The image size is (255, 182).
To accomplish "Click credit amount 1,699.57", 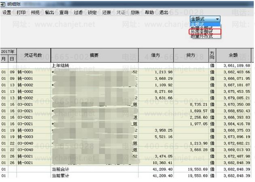I will [199, 111].
